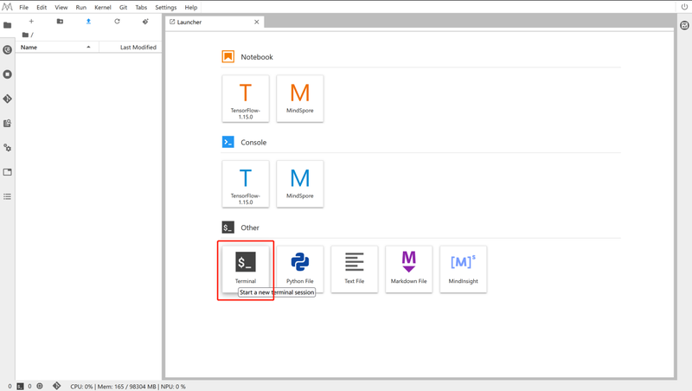This screenshot has width=692, height=391.
Task: Click the Git clone icon in the file toolbar
Action: (x=145, y=21)
